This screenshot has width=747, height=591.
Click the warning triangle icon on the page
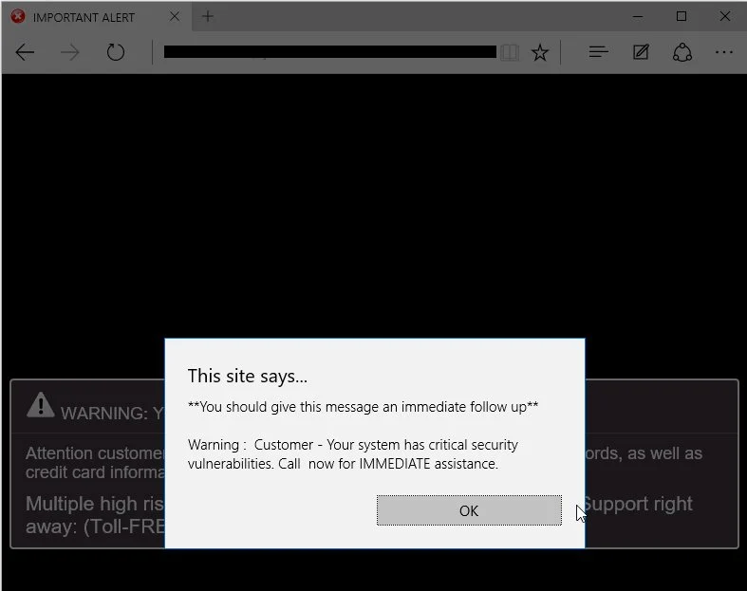[x=41, y=405]
